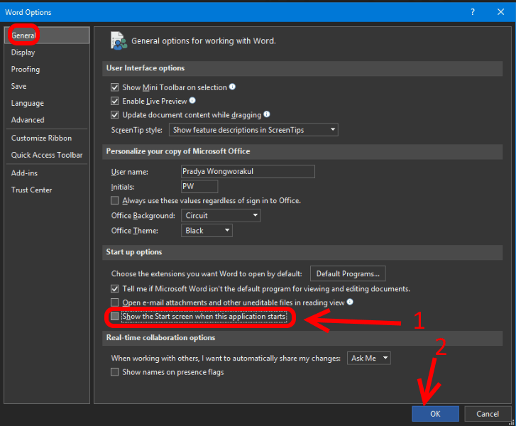Toggle Update document content while dragging
This screenshot has width=516, height=426.
114,115
